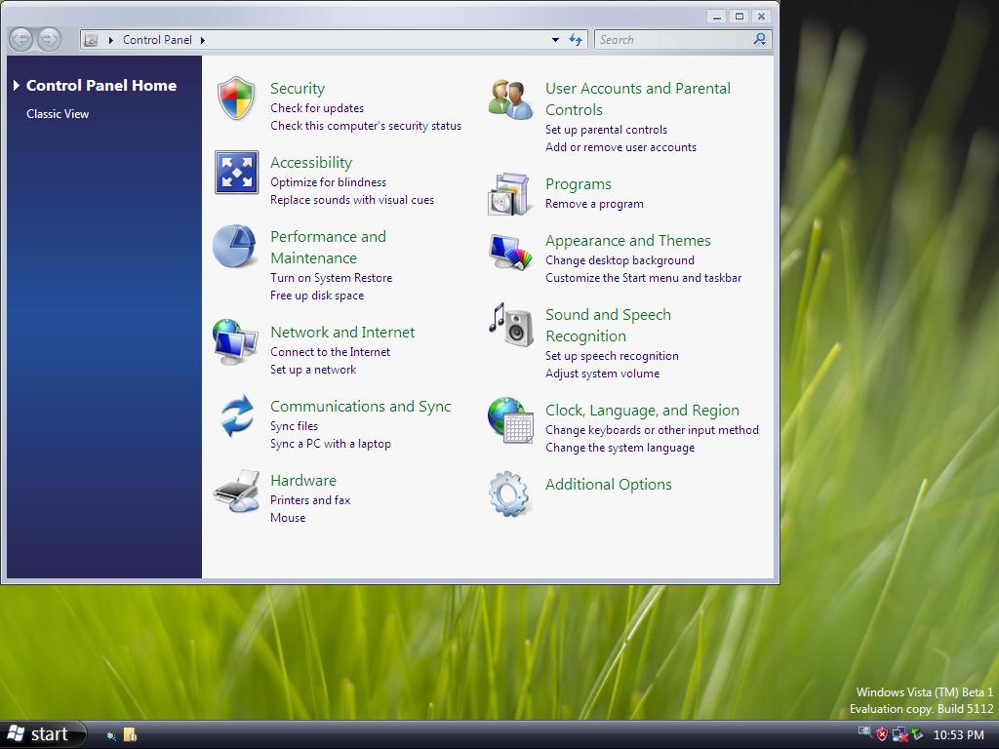Open Network and Internet heading
Screen dimensions: 999x749
point(342,332)
